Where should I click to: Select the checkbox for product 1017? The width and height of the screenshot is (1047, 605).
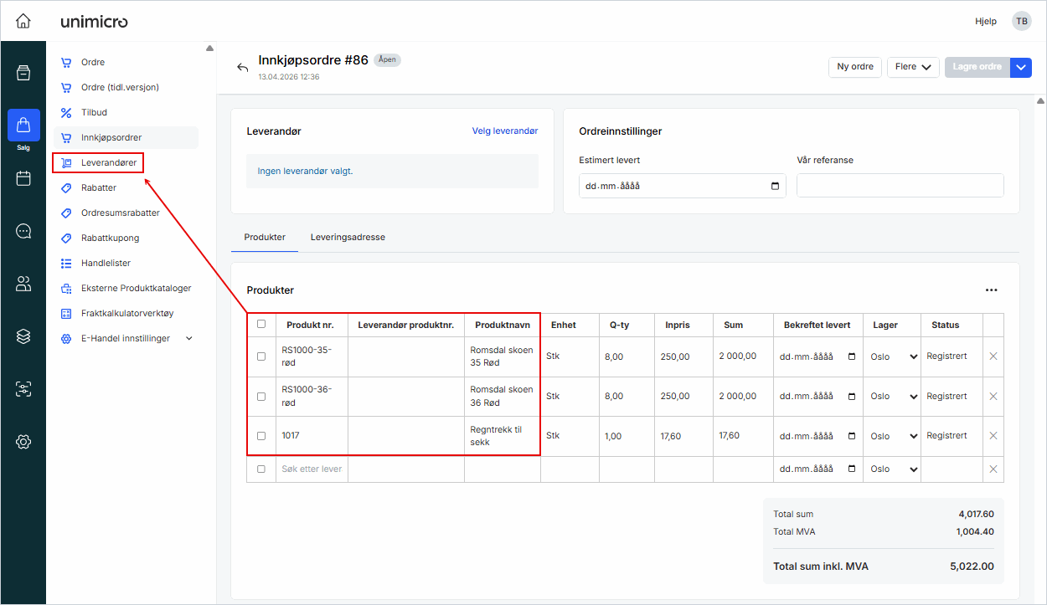261,436
